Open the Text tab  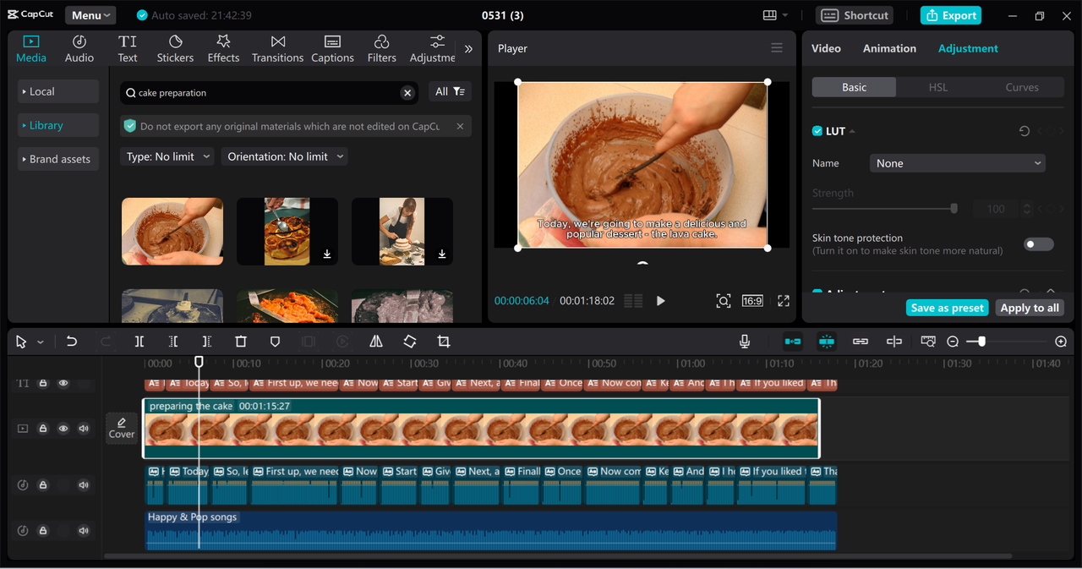click(x=128, y=49)
